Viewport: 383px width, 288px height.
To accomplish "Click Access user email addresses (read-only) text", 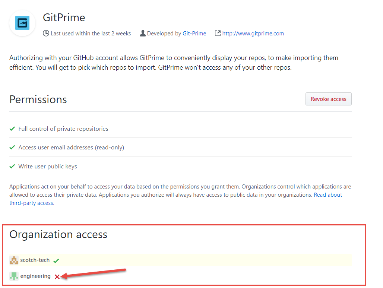I will click(x=71, y=148).
